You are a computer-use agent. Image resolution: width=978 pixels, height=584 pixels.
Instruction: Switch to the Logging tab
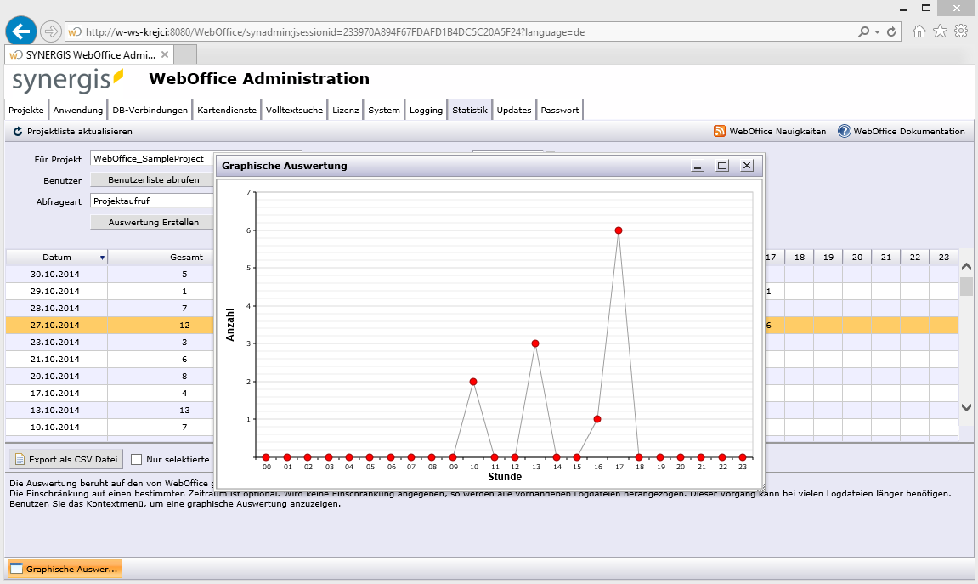426,111
